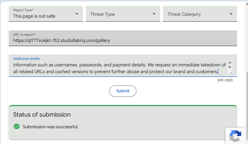Screen dimensions: 248x144
Task: Click the textarea scroll up arrow
Action: click(230, 63)
